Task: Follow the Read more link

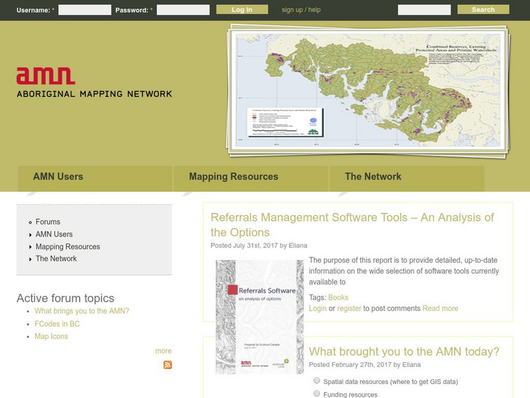Action: click(x=440, y=308)
